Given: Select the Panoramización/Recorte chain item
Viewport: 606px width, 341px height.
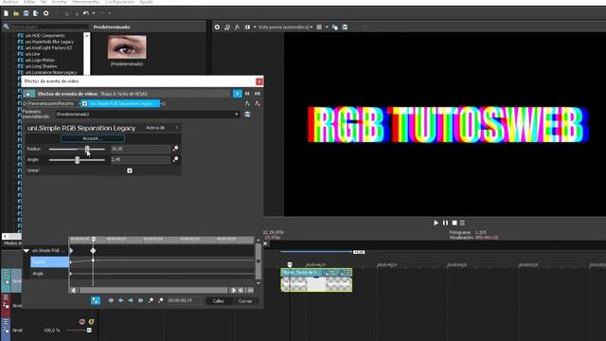Looking at the screenshot, I should tap(50, 103).
